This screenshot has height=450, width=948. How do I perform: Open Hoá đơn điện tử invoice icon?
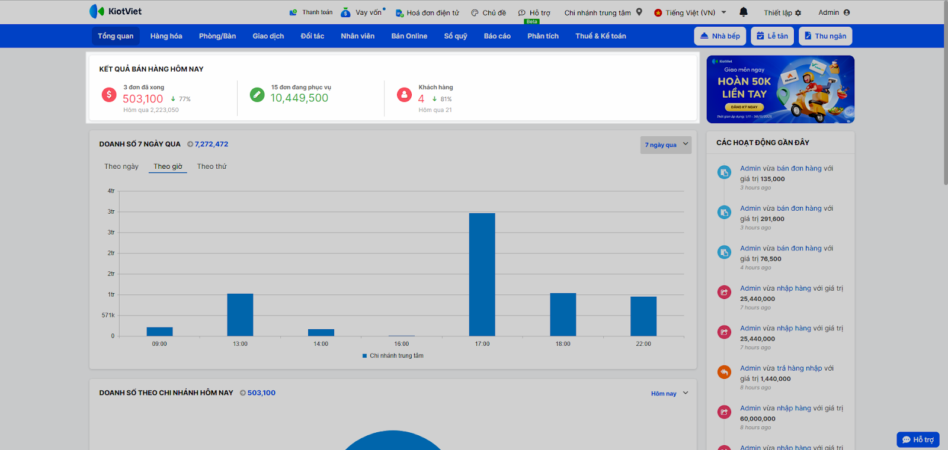click(x=399, y=12)
